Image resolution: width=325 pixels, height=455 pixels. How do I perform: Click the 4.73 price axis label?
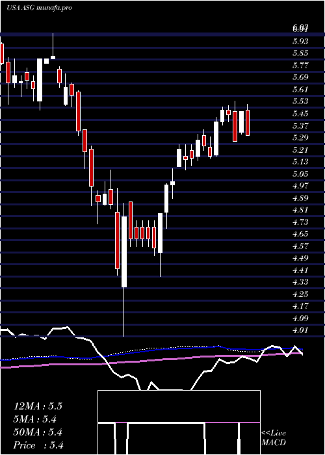tap(300, 222)
